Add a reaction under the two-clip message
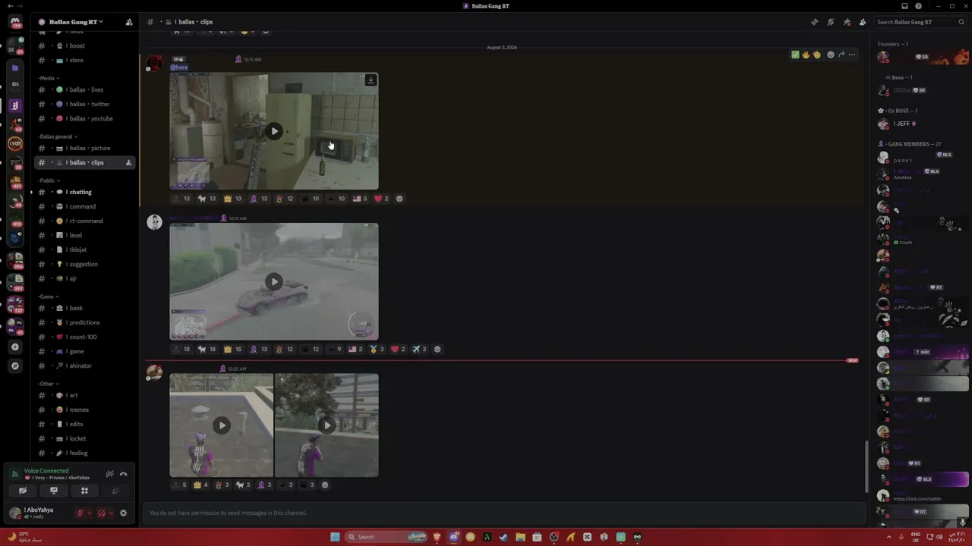The image size is (972, 546). click(325, 485)
